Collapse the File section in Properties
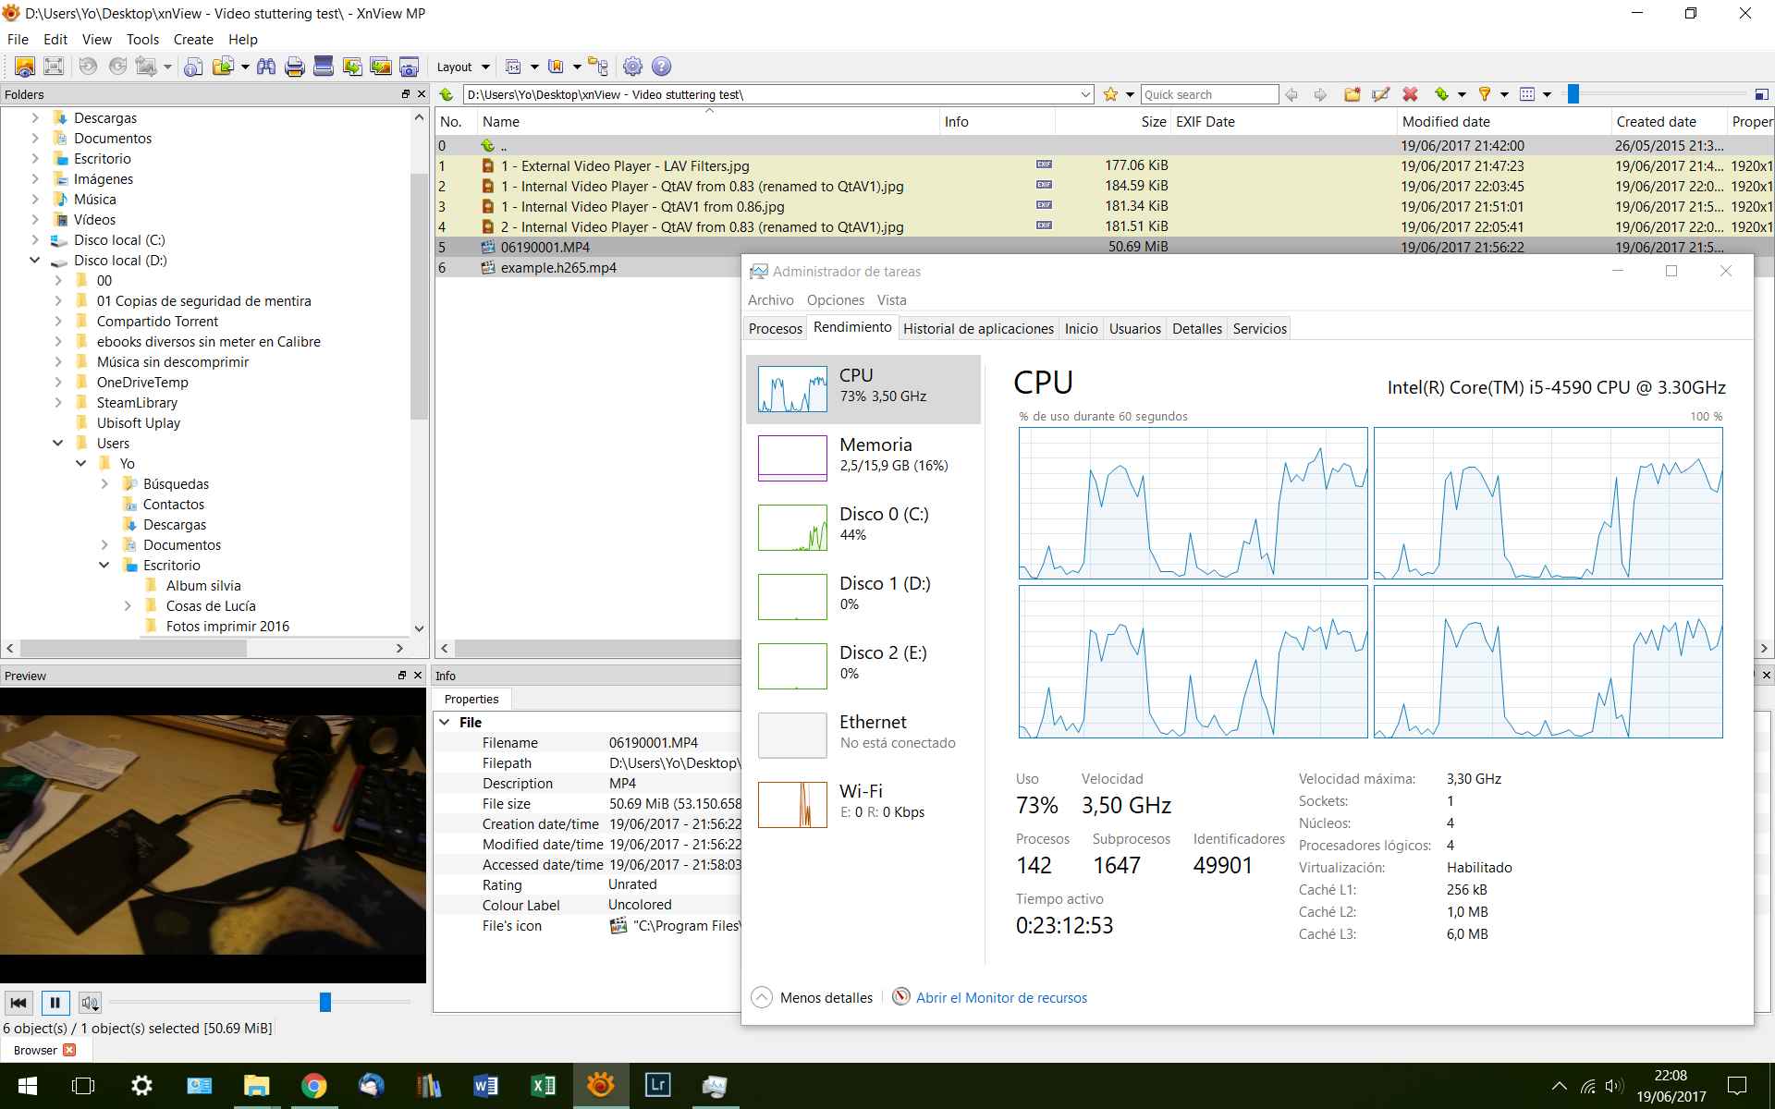Viewport: 1775px width, 1109px height. coord(445,723)
